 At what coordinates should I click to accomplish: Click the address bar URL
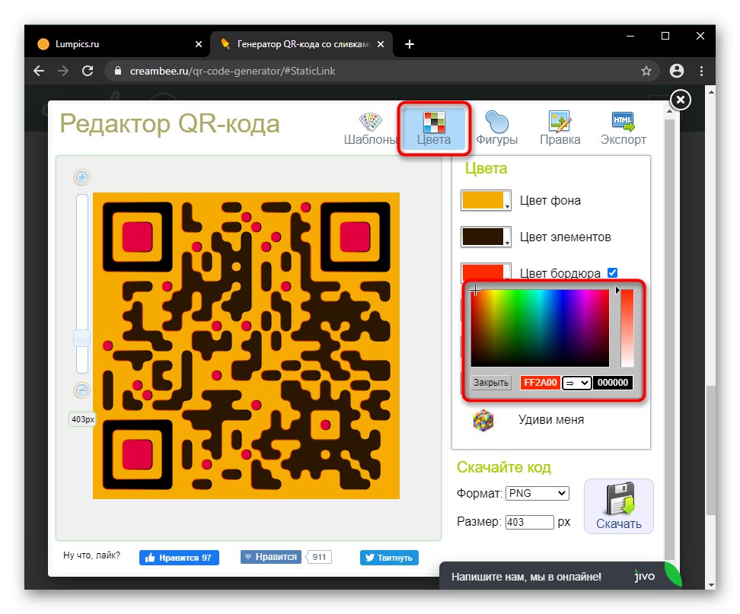(x=233, y=71)
